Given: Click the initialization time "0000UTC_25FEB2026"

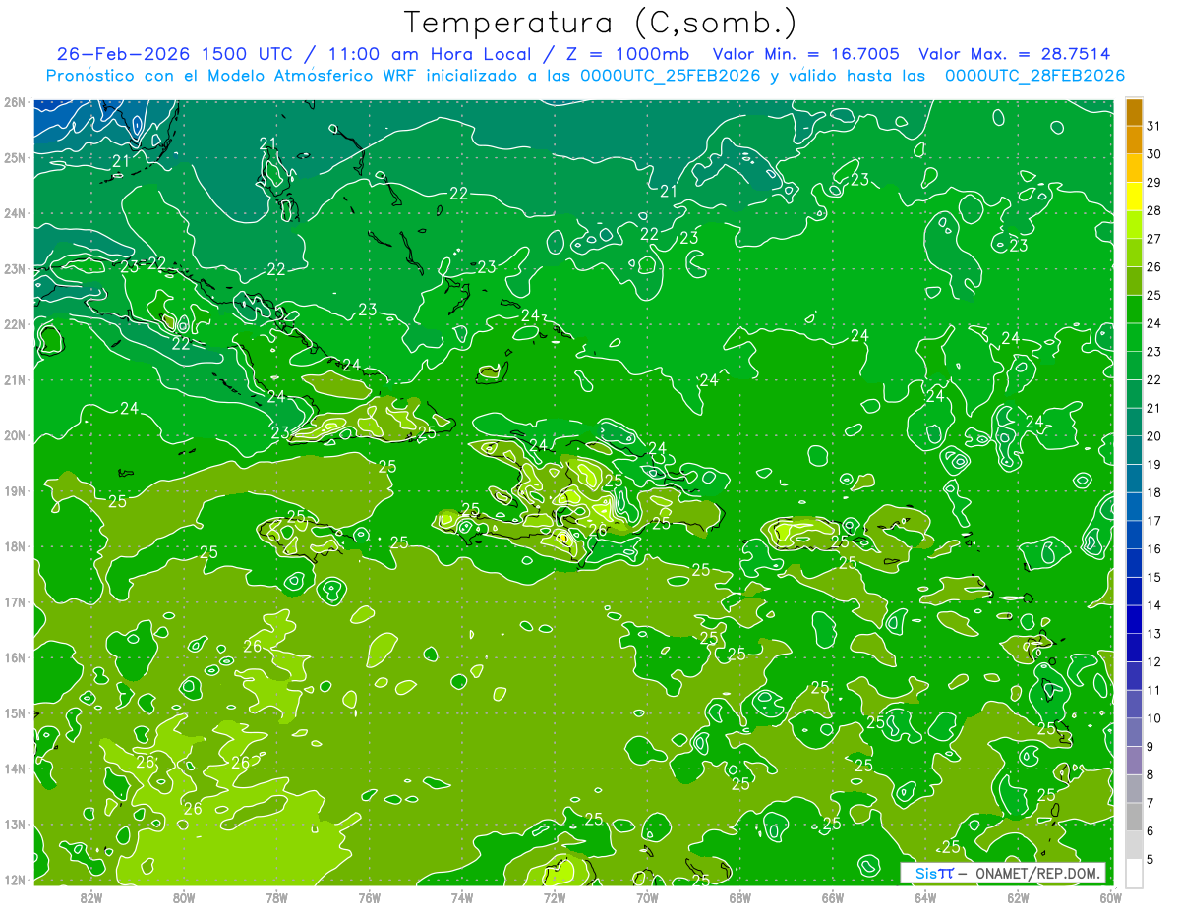Looking at the screenshot, I should click(671, 76).
